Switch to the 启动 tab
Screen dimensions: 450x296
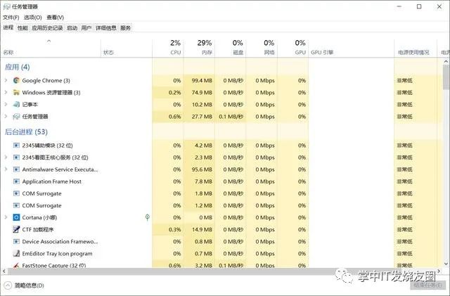pyautogui.click(x=72, y=28)
